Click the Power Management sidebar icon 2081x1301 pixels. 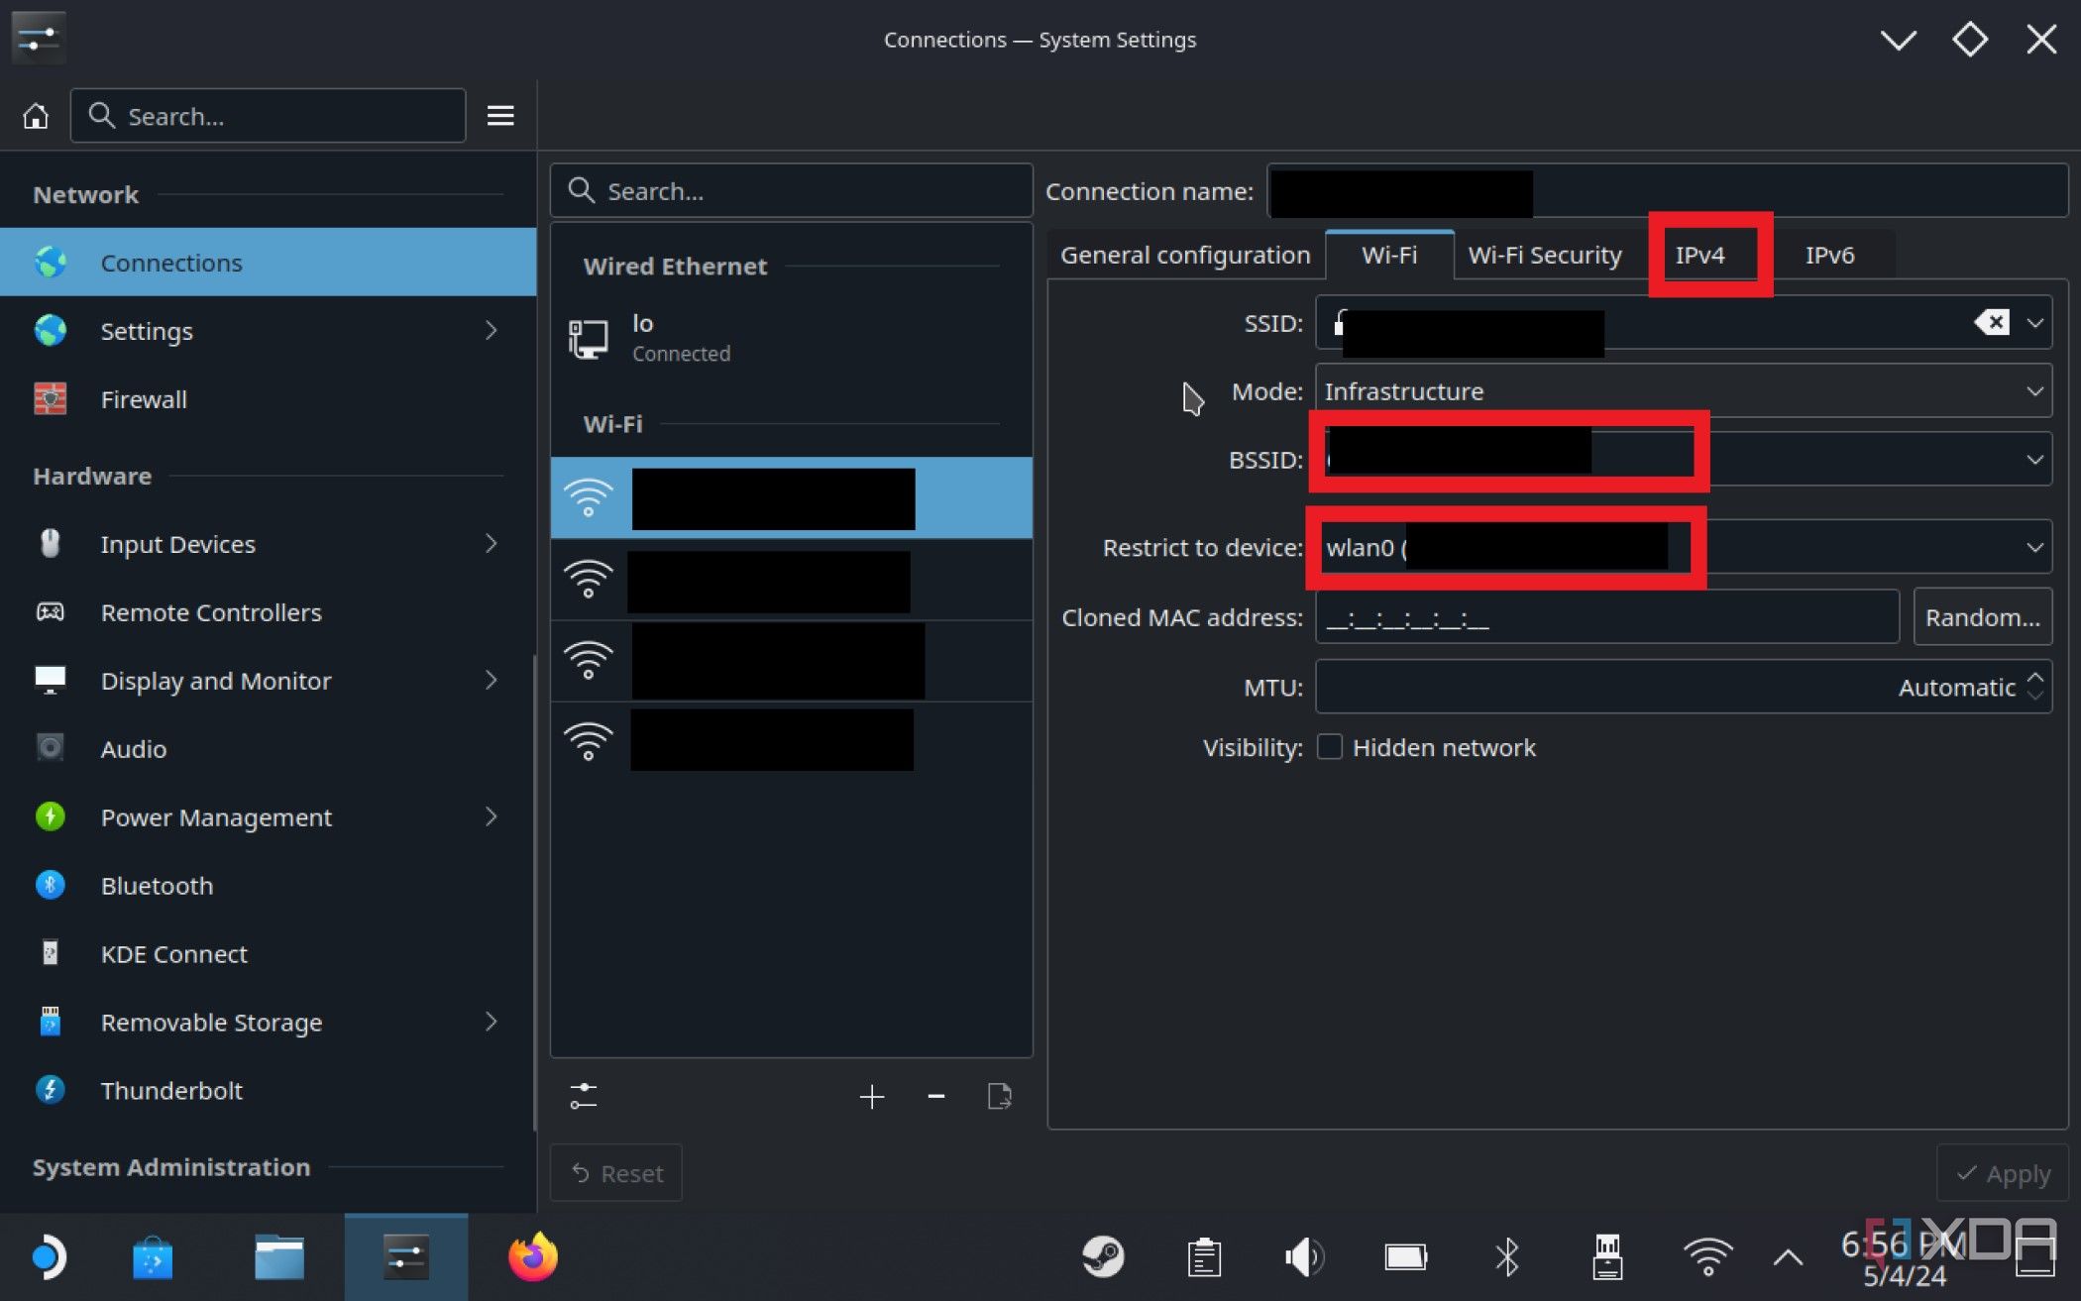(51, 815)
